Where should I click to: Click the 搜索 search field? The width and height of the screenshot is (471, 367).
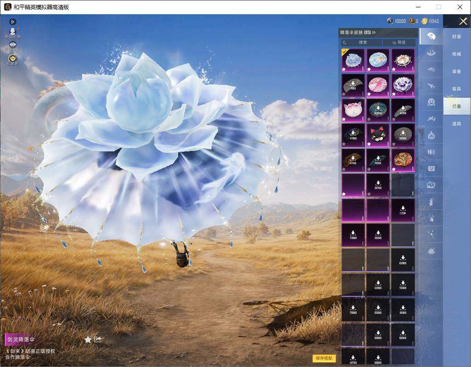pyautogui.click(x=361, y=43)
